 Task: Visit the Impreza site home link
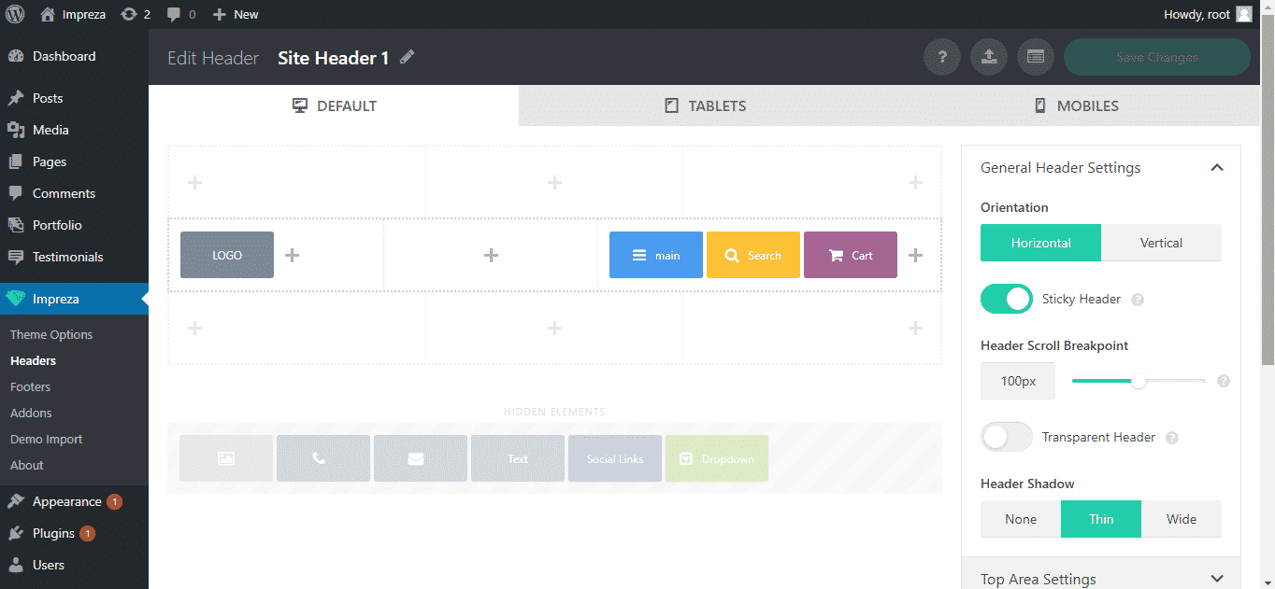[x=74, y=14]
